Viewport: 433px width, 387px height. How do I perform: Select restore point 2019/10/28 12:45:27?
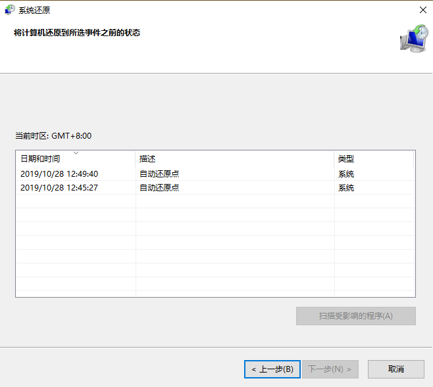tap(215, 188)
